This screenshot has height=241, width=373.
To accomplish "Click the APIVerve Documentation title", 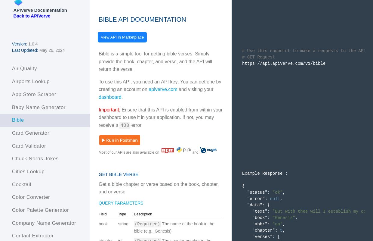I will 40,10.
